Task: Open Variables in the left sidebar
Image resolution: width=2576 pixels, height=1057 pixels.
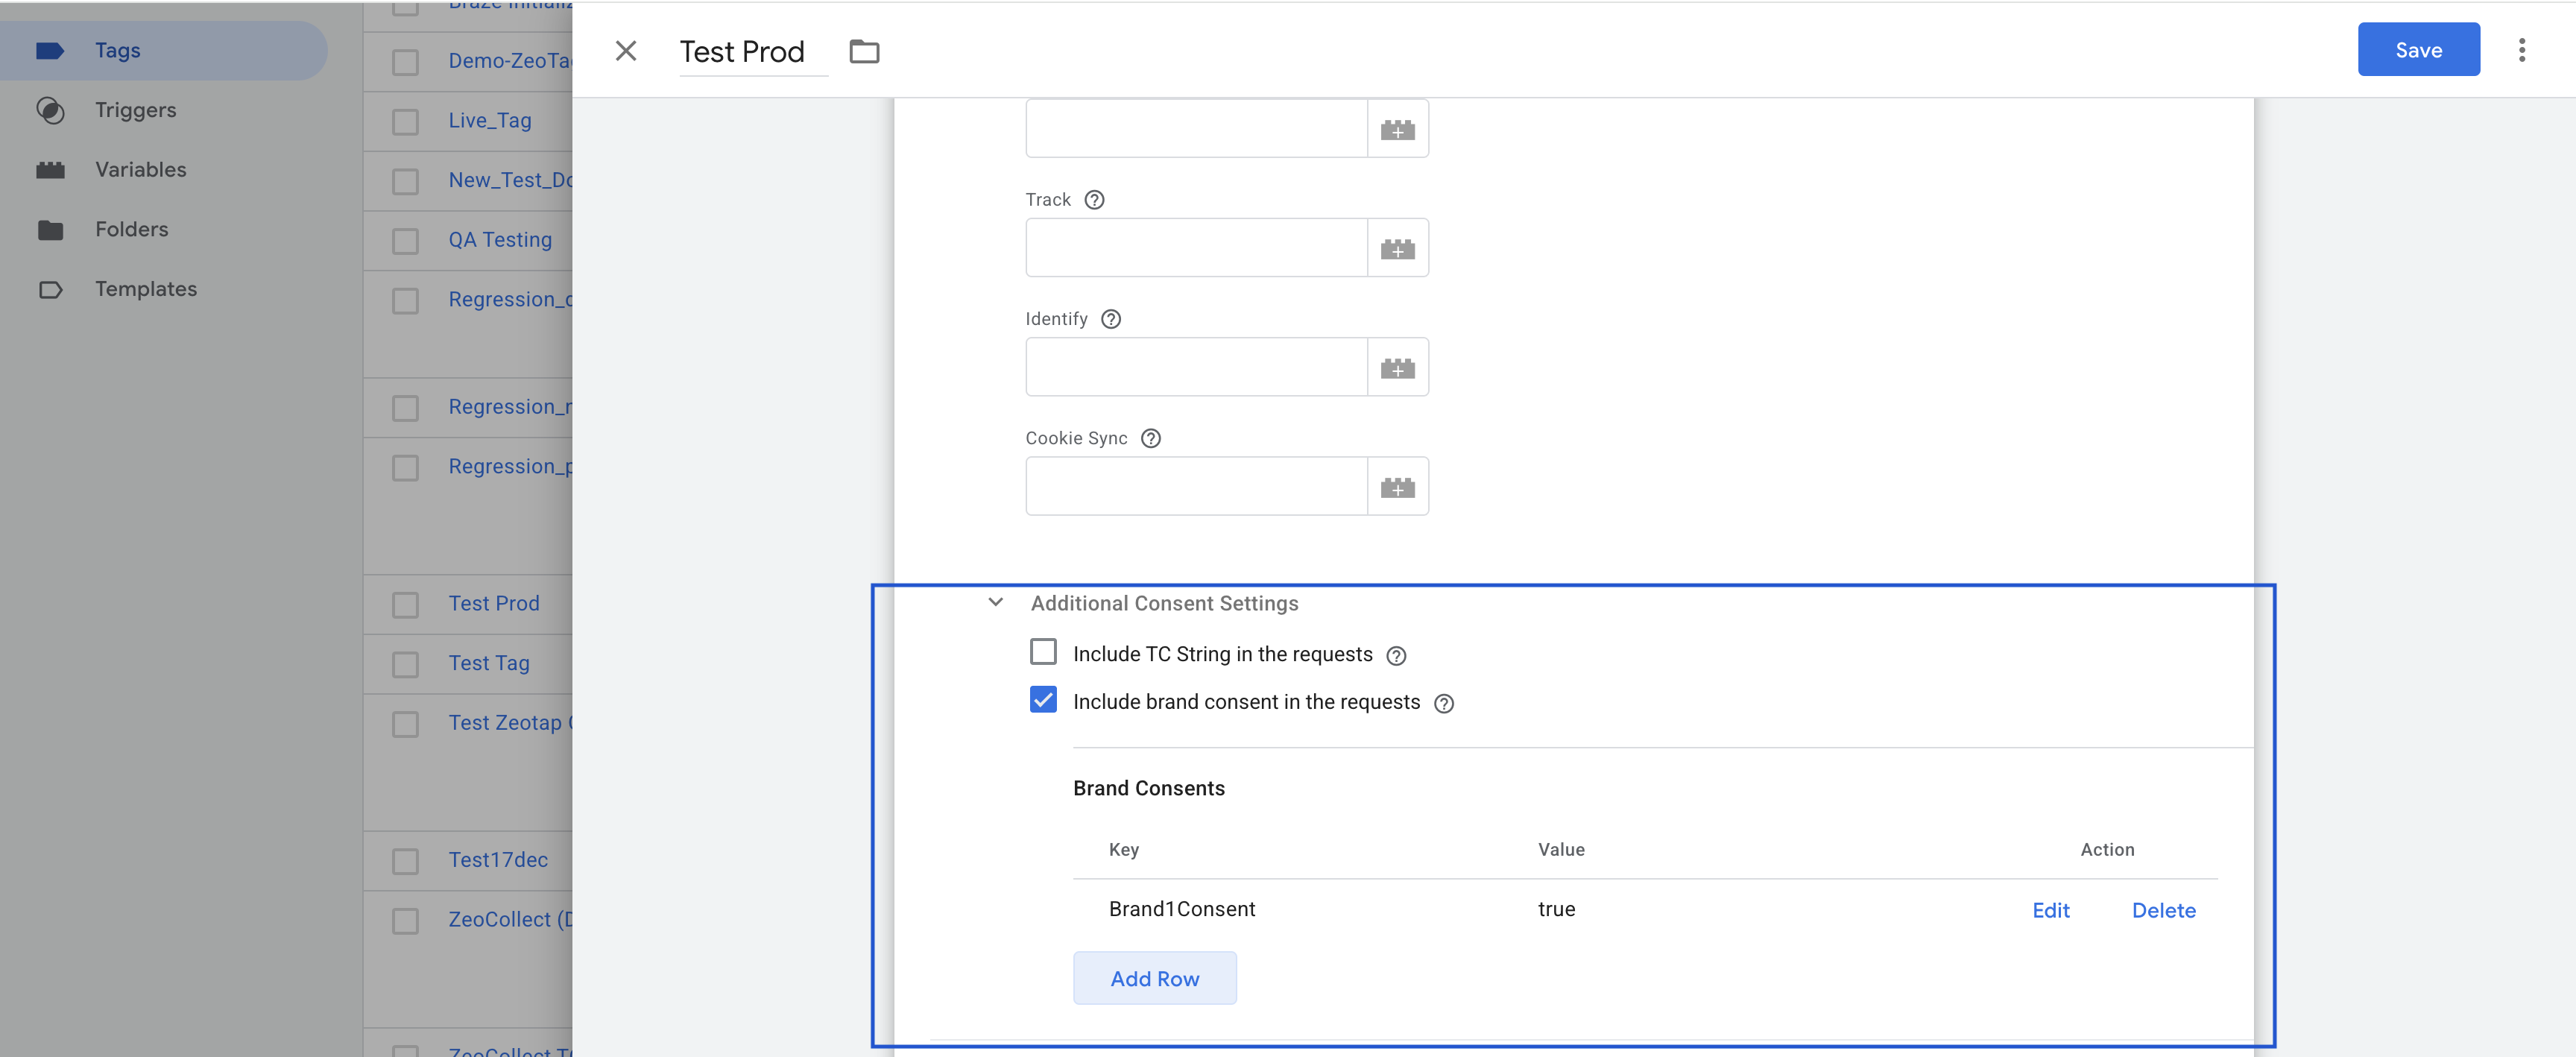Action: 140,170
